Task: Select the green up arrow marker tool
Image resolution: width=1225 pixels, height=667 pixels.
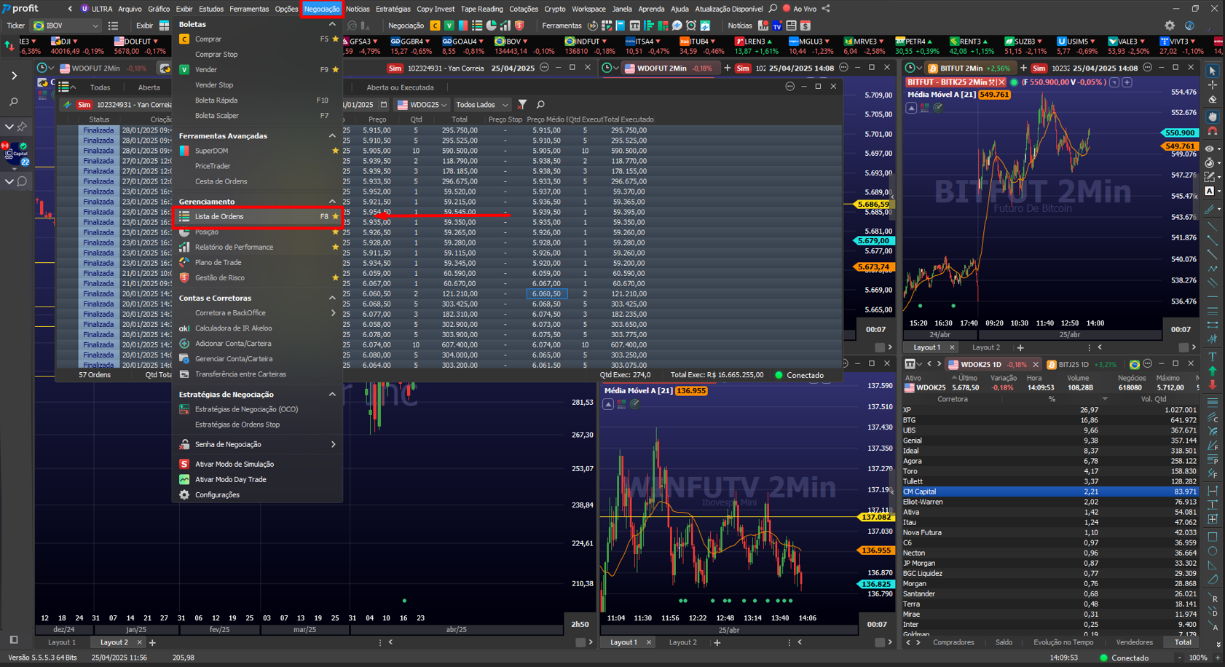Action: point(1213,371)
